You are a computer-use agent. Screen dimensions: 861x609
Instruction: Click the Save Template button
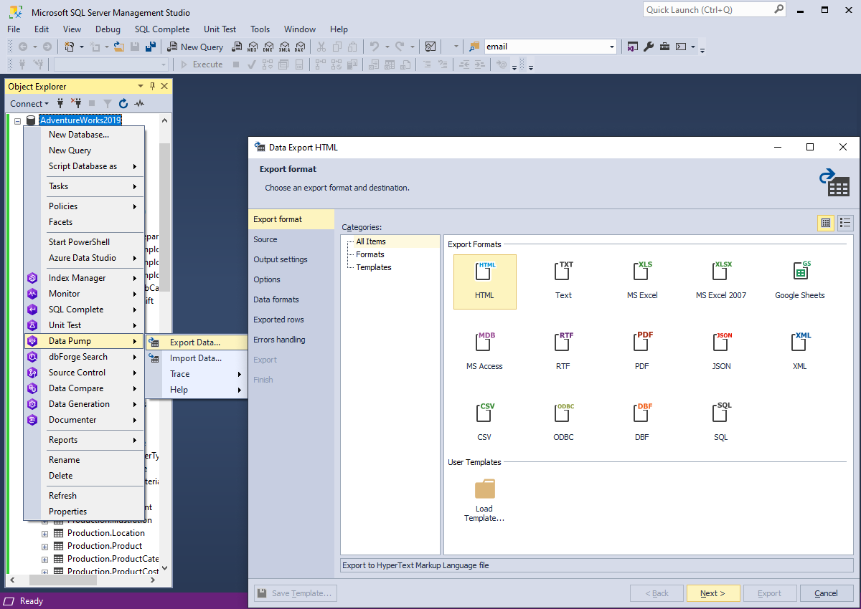pyautogui.click(x=295, y=593)
